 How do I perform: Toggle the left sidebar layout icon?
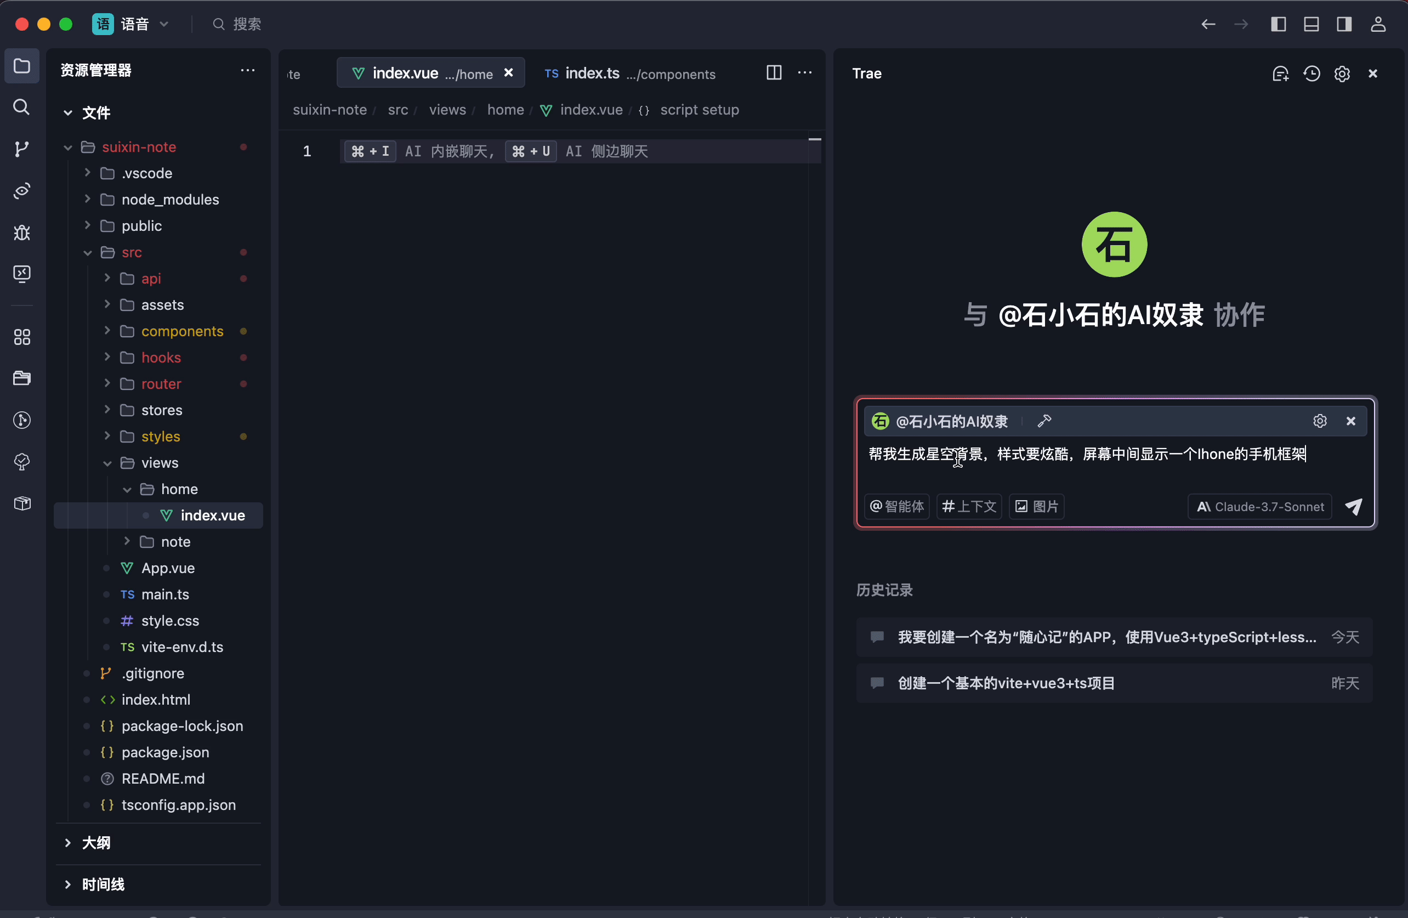pos(1279,24)
